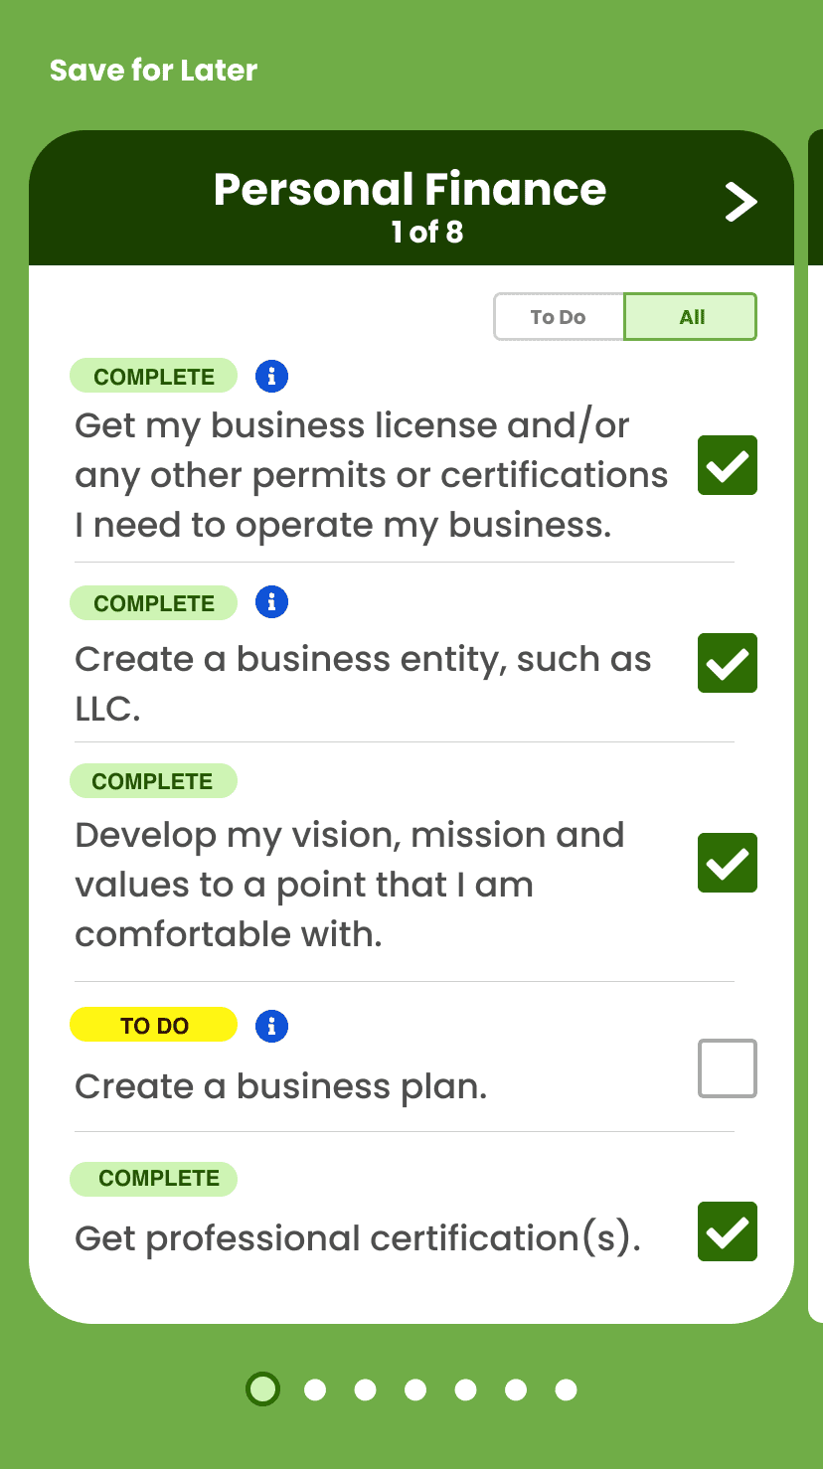Image resolution: width=823 pixels, height=1469 pixels.
Task: Jump to the fourth page indicator dot
Action: click(x=415, y=1389)
